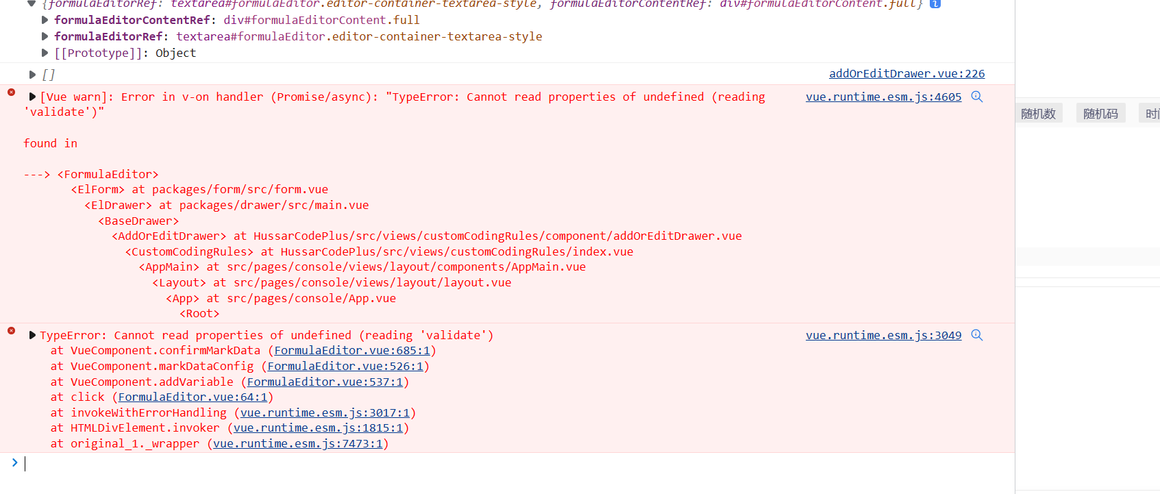Click the <CustomCodingRules> component trace line
This screenshot has width=1160, height=494.
click(380, 251)
